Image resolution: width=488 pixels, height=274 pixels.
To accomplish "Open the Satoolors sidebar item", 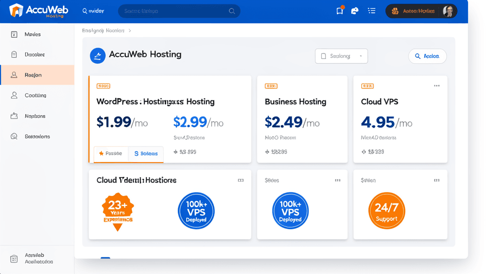I will [x=37, y=137].
